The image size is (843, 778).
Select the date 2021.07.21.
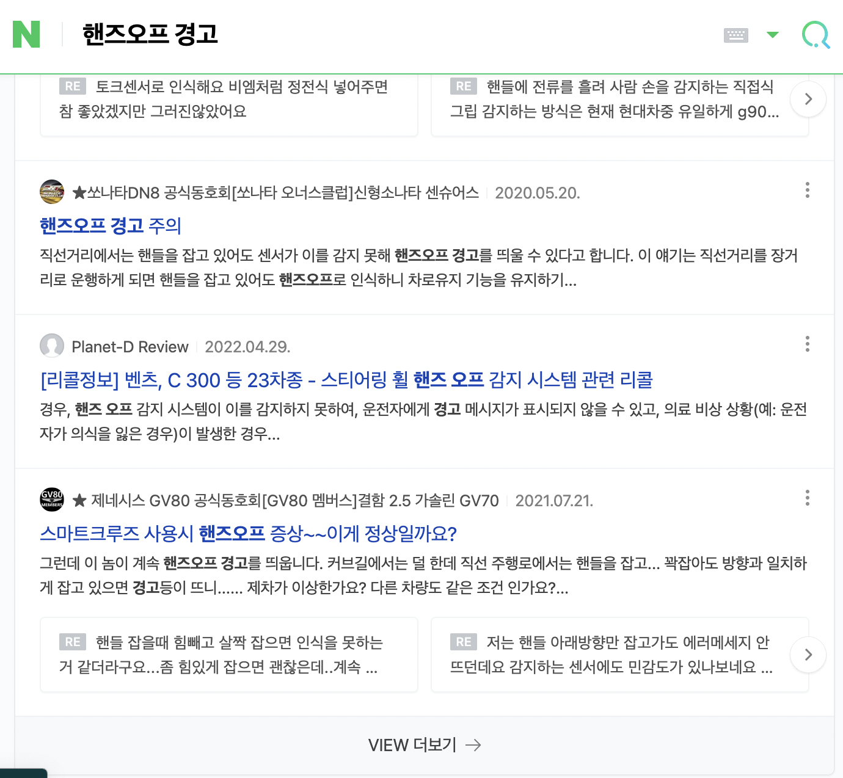click(x=554, y=501)
